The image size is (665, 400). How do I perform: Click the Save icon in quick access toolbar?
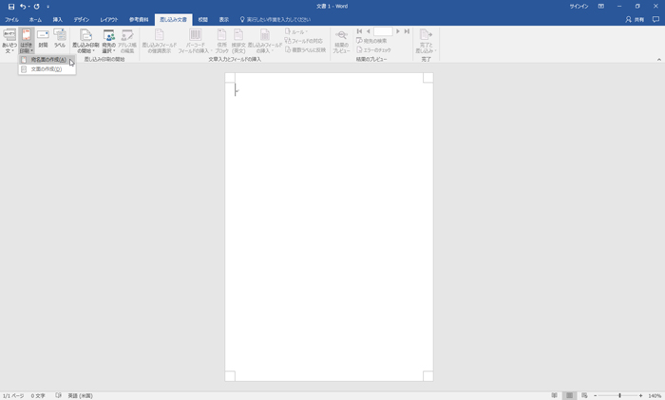[x=11, y=6]
